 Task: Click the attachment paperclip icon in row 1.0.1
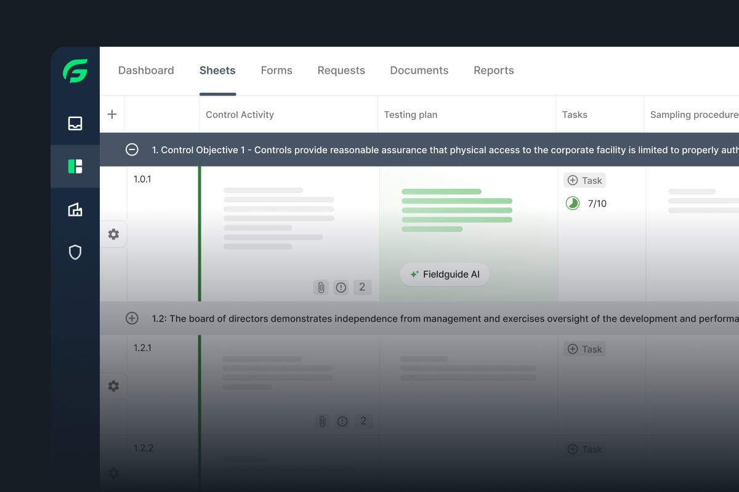(321, 287)
